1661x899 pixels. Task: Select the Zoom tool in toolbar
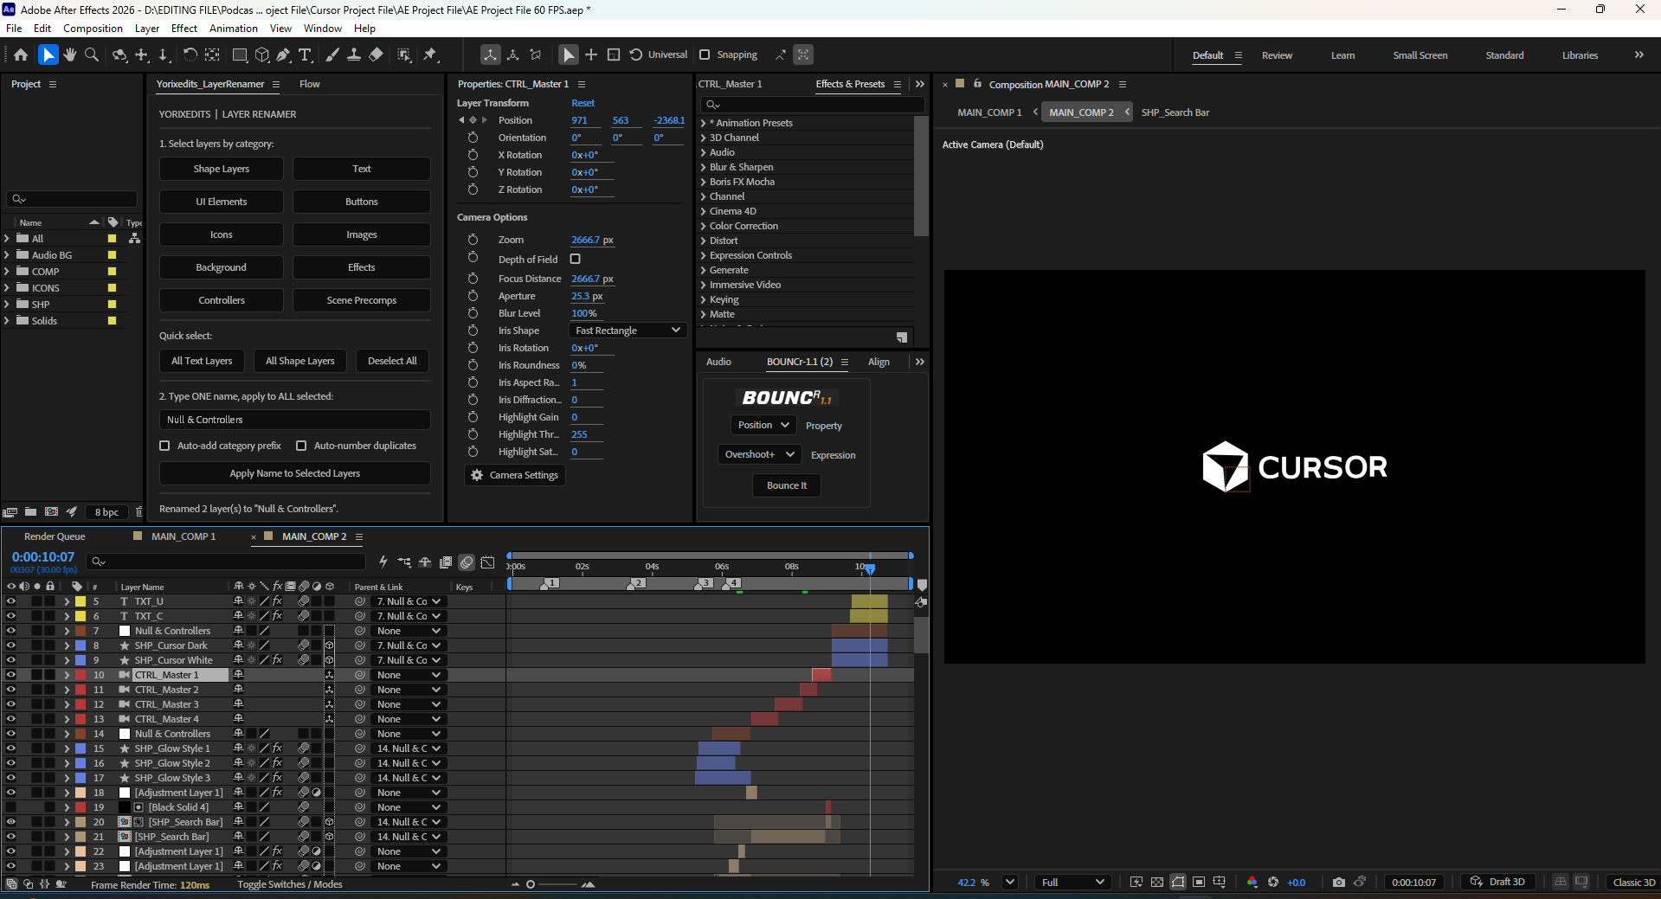[x=92, y=55]
